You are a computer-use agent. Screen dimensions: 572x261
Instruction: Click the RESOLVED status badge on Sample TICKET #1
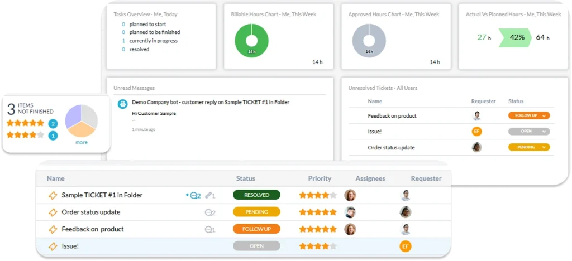pyautogui.click(x=256, y=195)
